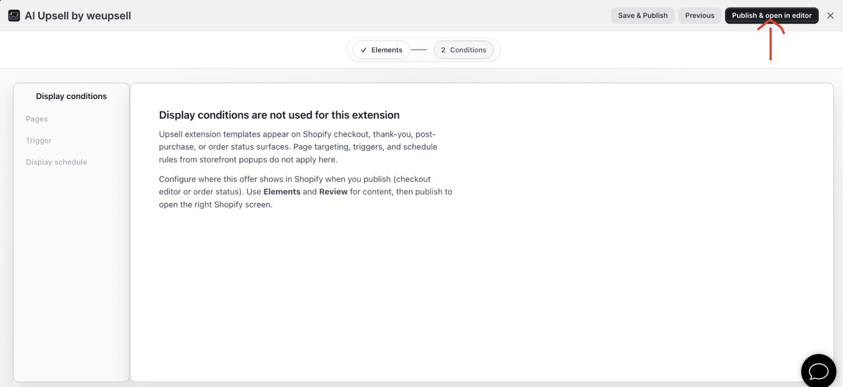
Task: Click the 'Display conditions are not used' heading
Action: pyautogui.click(x=279, y=115)
